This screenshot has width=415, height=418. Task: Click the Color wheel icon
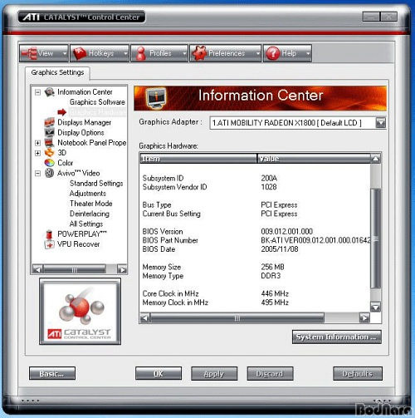50,163
